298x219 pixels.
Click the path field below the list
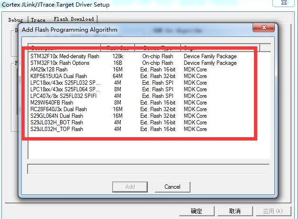pyautogui.click(x=148, y=169)
